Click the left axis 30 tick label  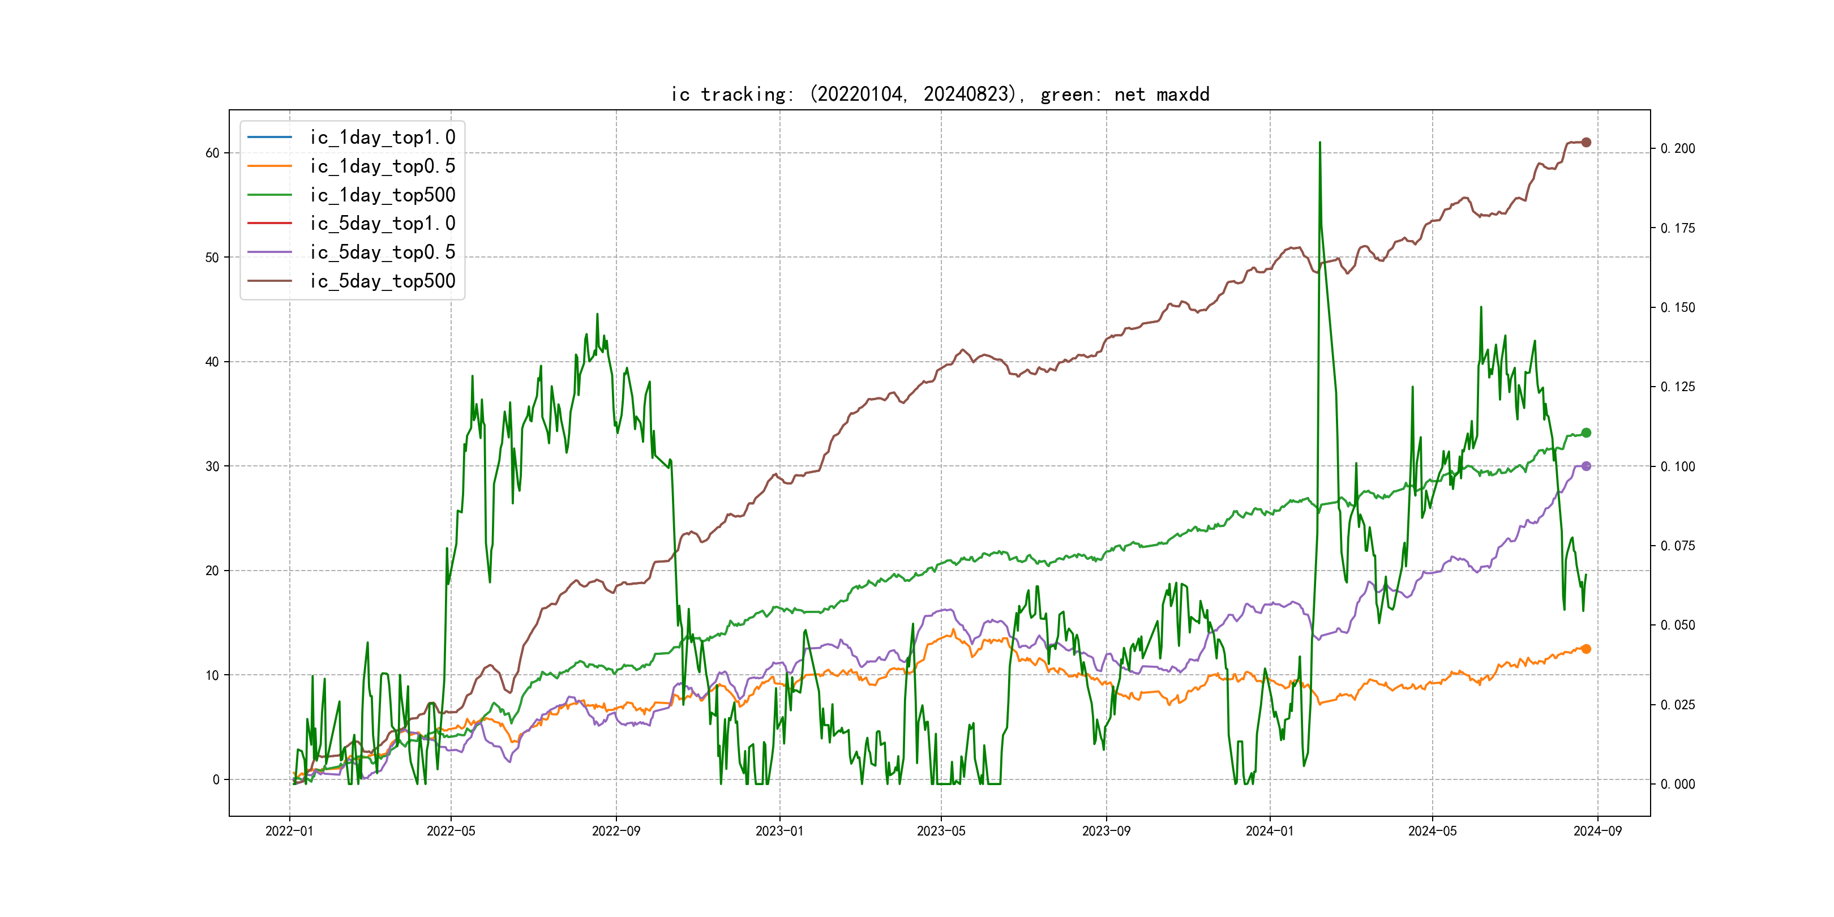coord(212,466)
